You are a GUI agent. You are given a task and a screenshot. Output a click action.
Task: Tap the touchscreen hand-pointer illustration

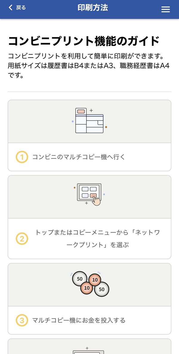click(x=89, y=194)
